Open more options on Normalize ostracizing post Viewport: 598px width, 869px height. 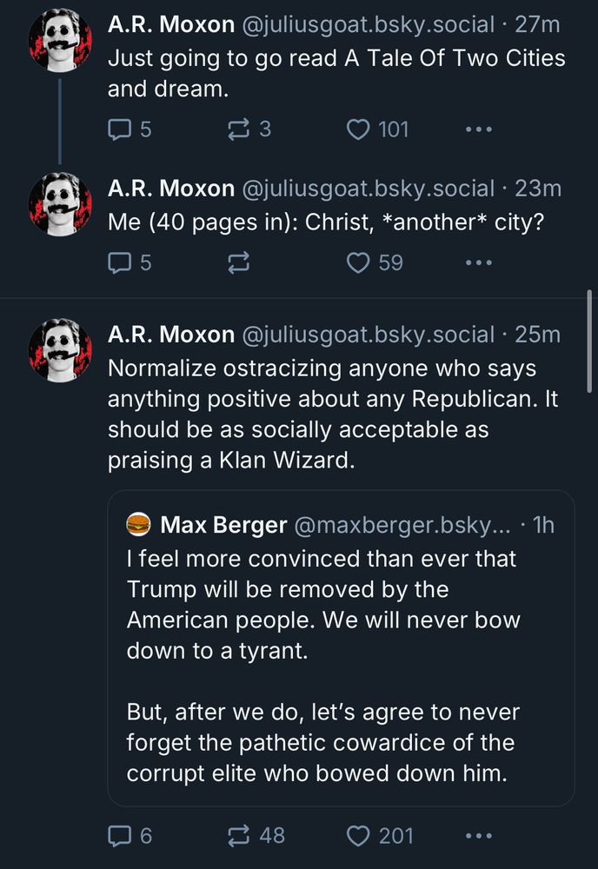click(x=479, y=836)
